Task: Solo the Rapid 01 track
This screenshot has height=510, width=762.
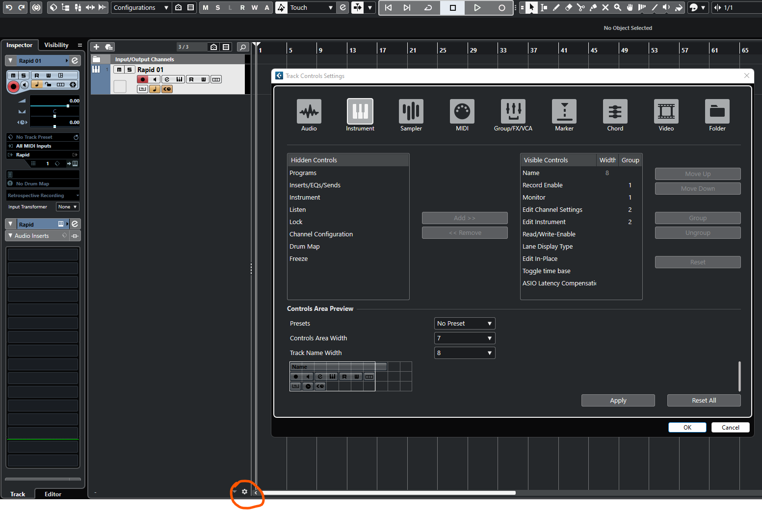Action: tap(130, 70)
